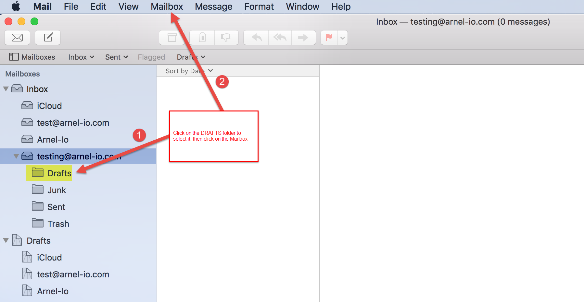Open the Mailbox menu
The width and height of the screenshot is (584, 302).
167,6
